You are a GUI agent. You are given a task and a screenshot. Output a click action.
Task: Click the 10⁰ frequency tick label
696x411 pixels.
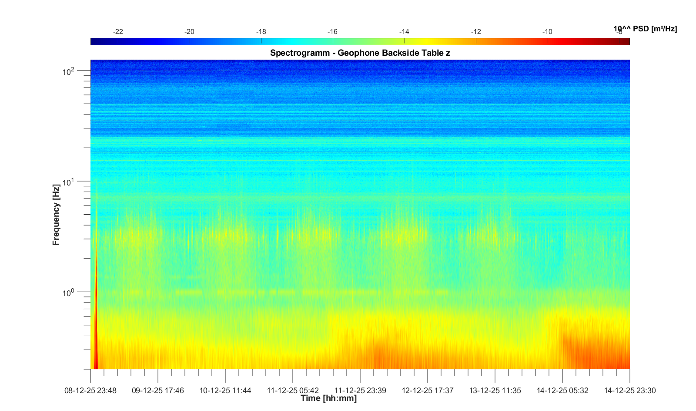pyautogui.click(x=69, y=292)
